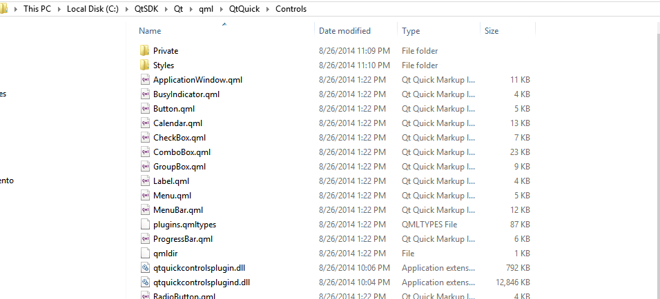Click the Private folder icon
660x299 pixels.
(x=144, y=51)
